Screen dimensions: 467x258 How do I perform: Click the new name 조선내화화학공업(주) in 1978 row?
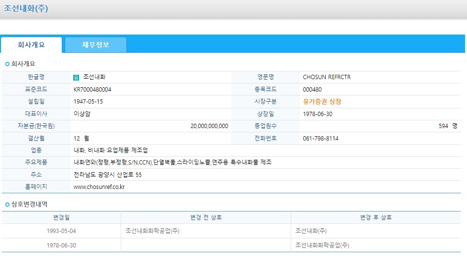tap(322, 245)
